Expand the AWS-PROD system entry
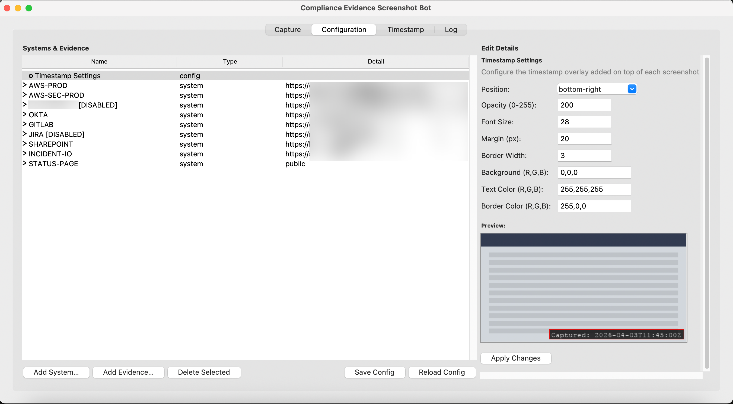This screenshot has height=404, width=733. click(24, 85)
